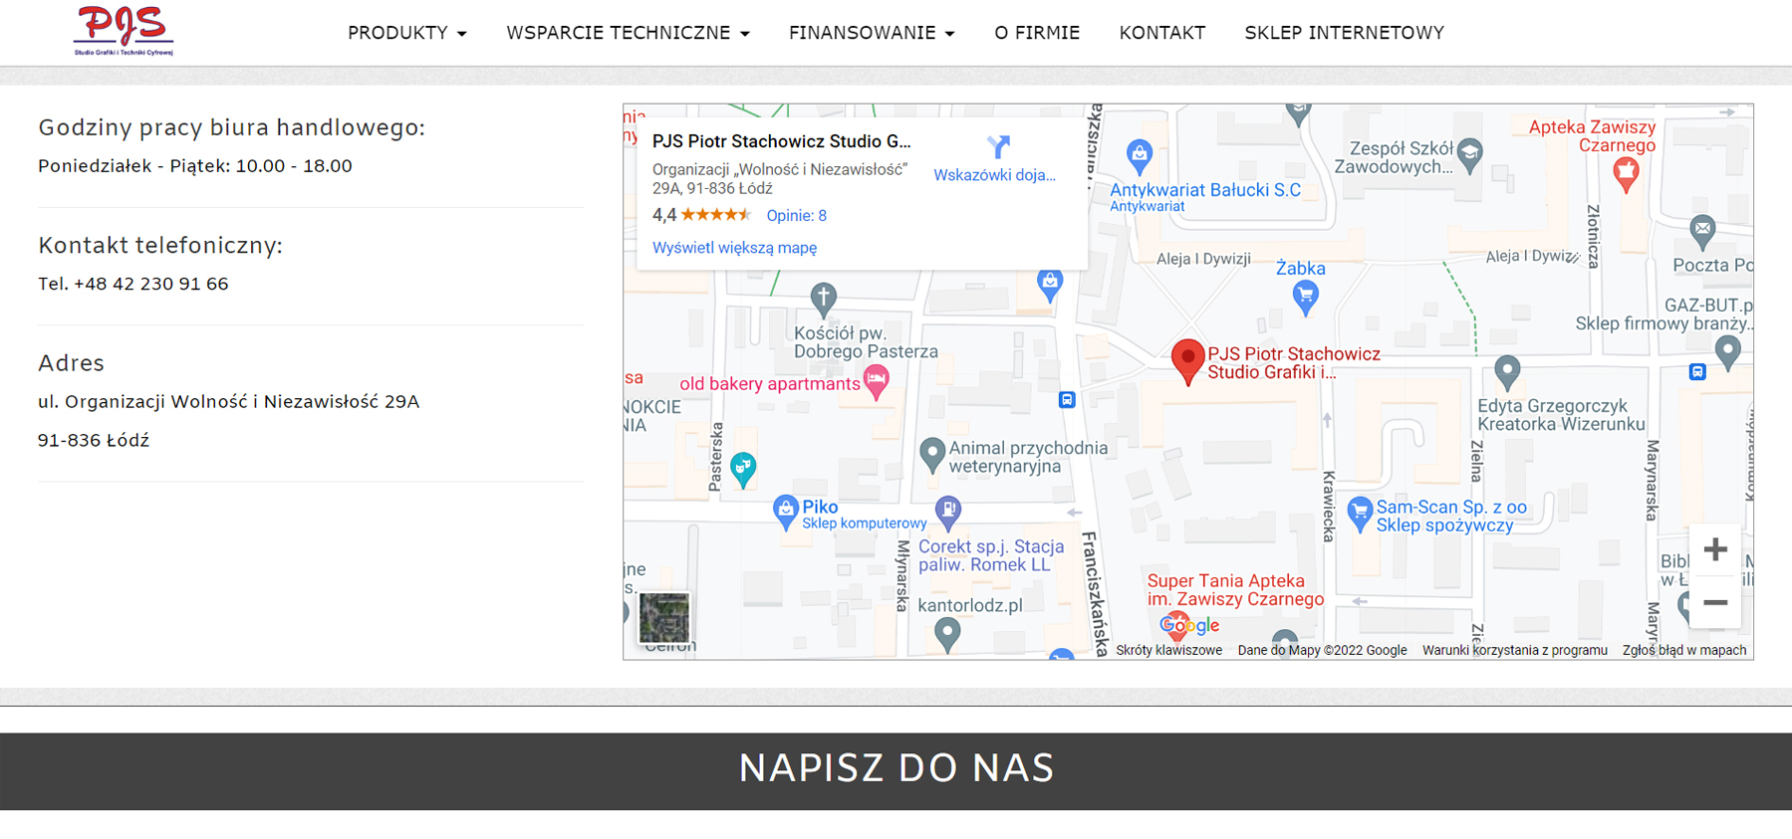This screenshot has height=839, width=1792.
Task: Go to SKLEP INTERNETOWY
Action: [1344, 33]
